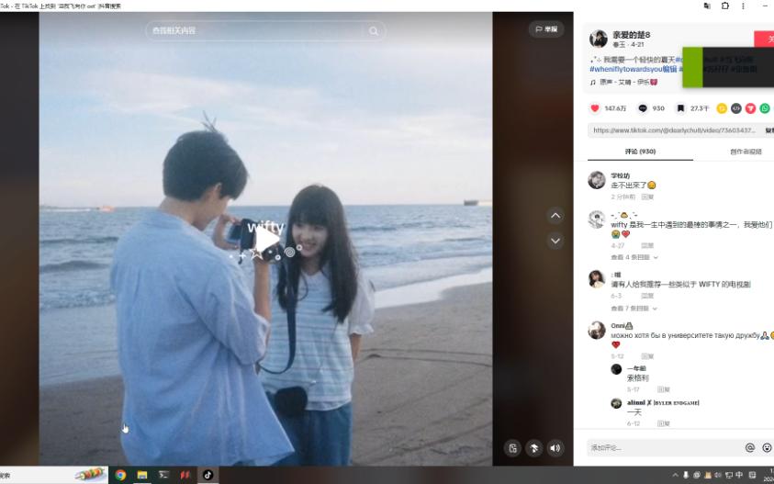This screenshot has width=774, height=484.
Task: Click the video URL link field
Action: click(674, 130)
